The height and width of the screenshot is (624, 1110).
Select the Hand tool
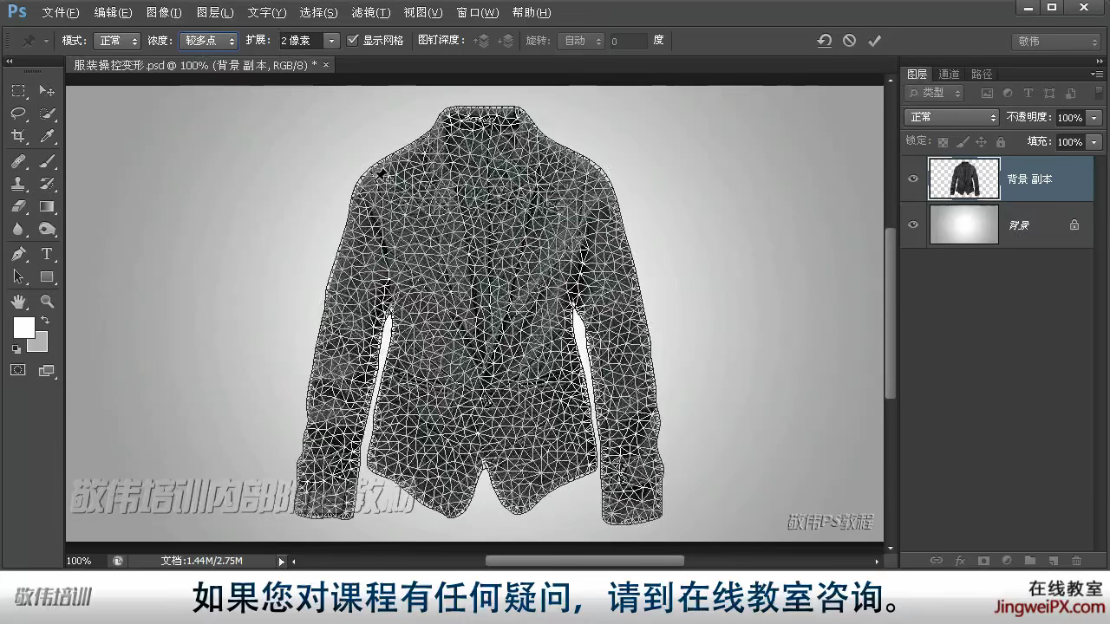[18, 302]
